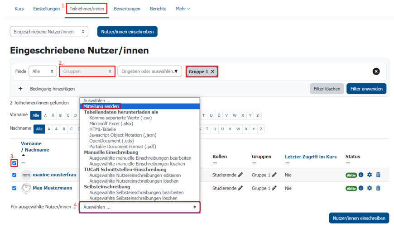The image size is (394, 228).
Task: Filter Vorname by letter W
Action: point(235,115)
